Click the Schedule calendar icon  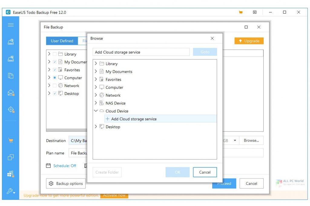48,166
